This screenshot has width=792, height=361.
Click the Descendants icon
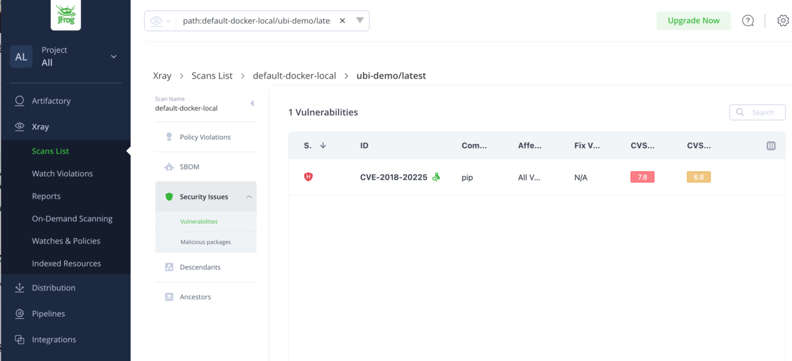pos(169,267)
